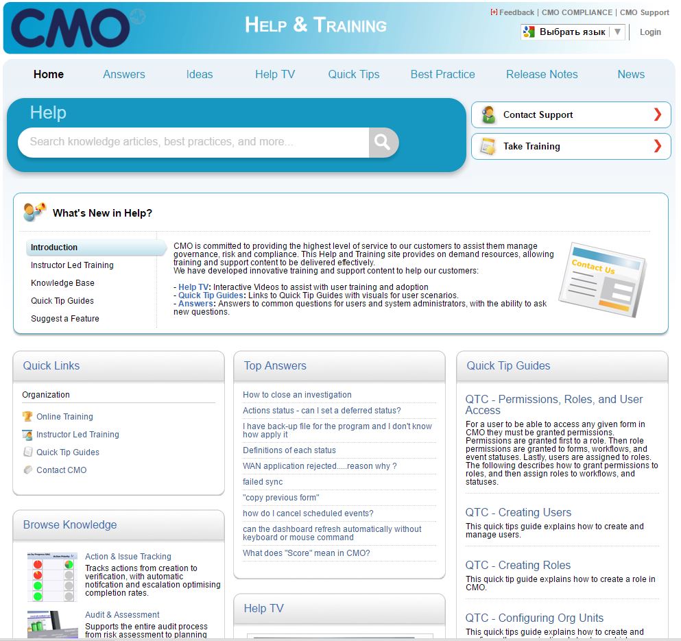681x641 pixels.
Task: Select Quick Tip Guides in What's New
Action: pos(62,300)
